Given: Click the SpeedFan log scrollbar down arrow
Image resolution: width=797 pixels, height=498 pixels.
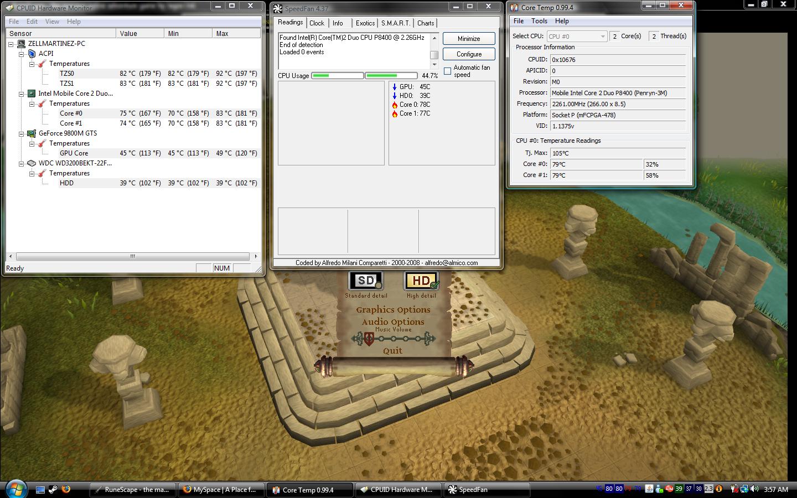Looking at the screenshot, I should tap(434, 65).
